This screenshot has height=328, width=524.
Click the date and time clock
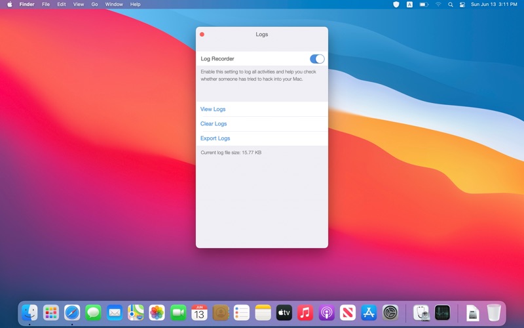494,5
